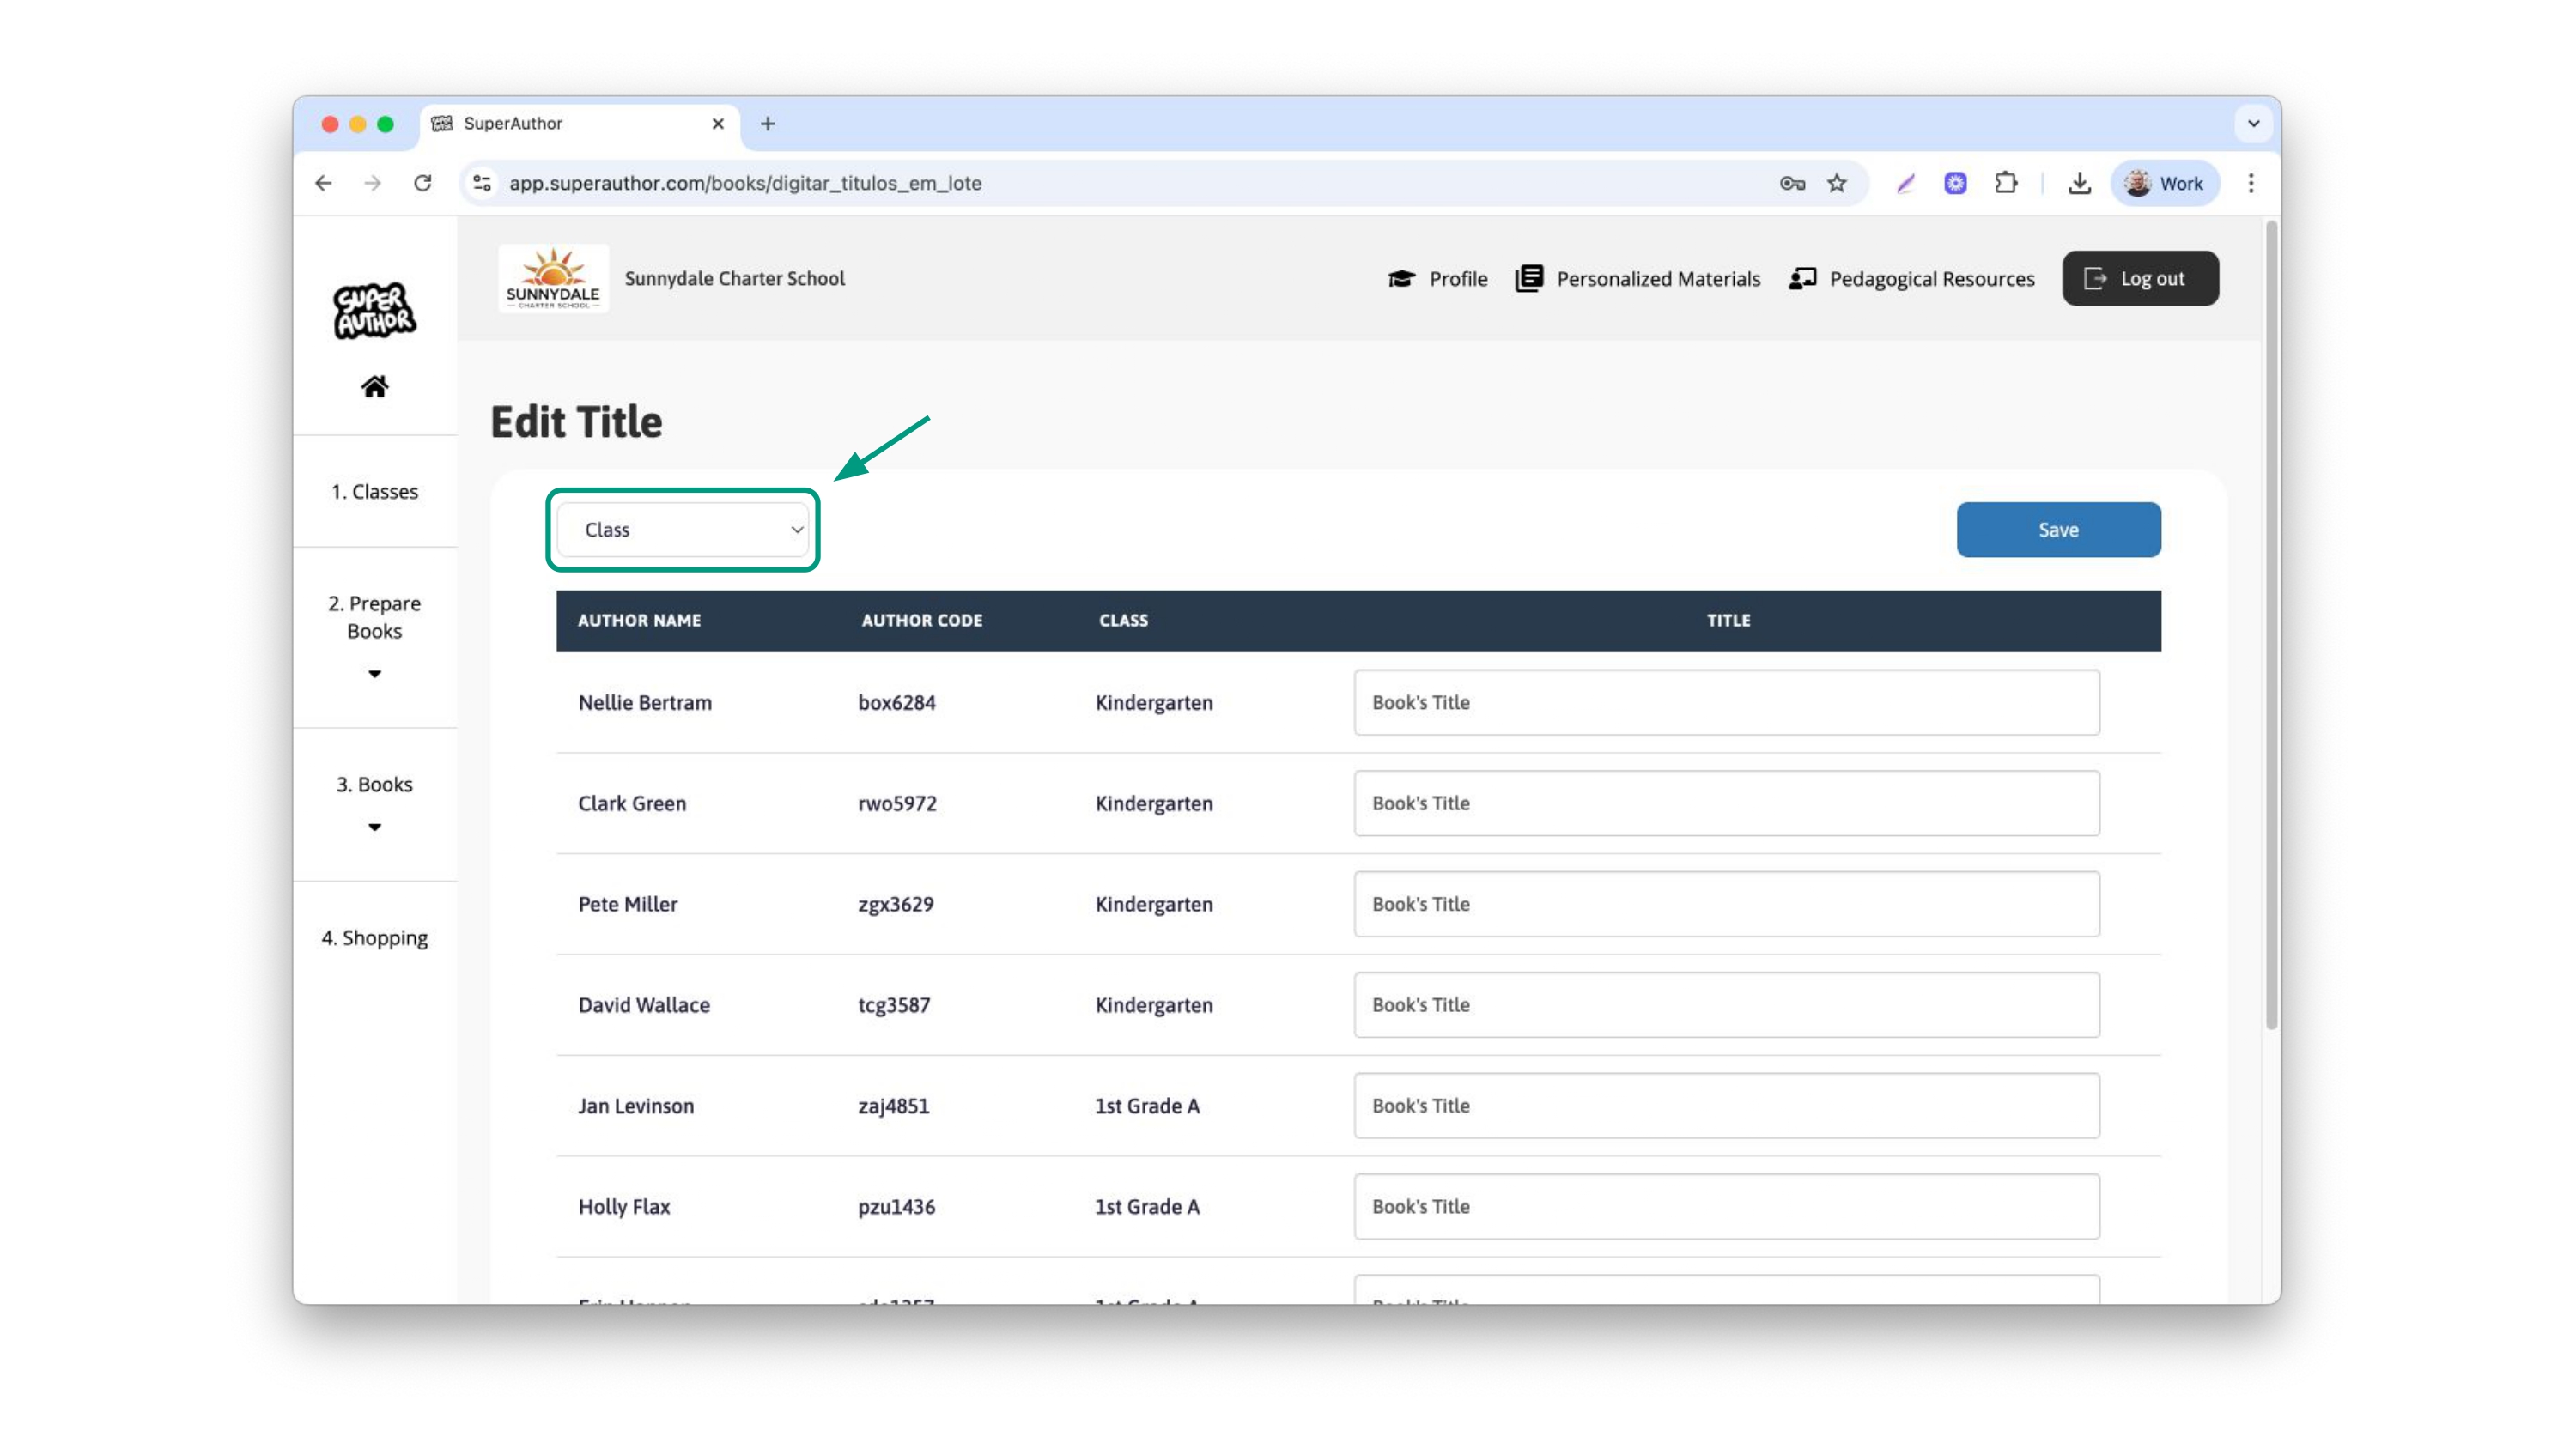This screenshot has width=2576, height=1449.
Task: Click the Log out button
Action: tap(2140, 279)
